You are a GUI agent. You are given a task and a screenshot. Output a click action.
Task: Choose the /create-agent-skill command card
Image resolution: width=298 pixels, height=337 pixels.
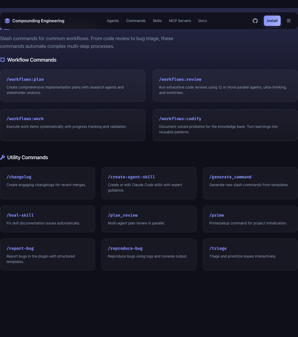pos(149,183)
